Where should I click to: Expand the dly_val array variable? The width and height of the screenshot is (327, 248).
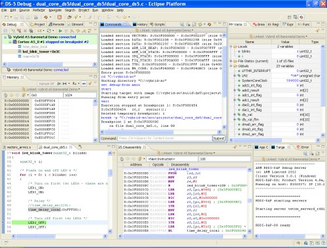(x=235, y=115)
